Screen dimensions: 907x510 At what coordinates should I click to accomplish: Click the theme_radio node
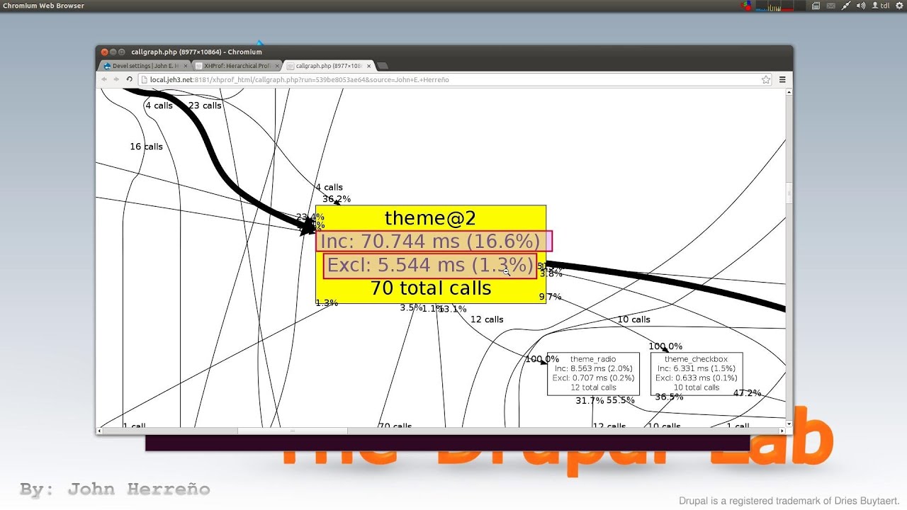[x=593, y=373]
